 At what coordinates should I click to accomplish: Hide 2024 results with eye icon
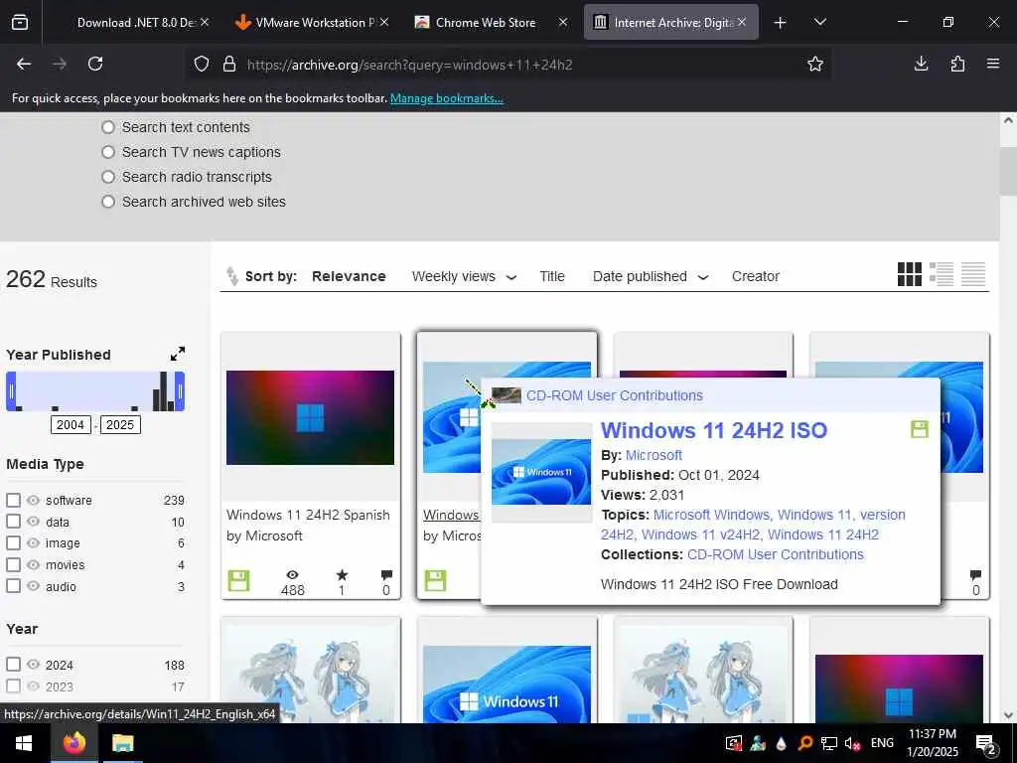33,665
